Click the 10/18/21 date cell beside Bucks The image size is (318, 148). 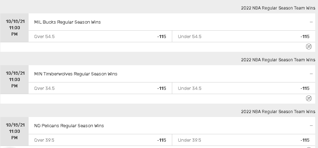(x=14, y=28)
